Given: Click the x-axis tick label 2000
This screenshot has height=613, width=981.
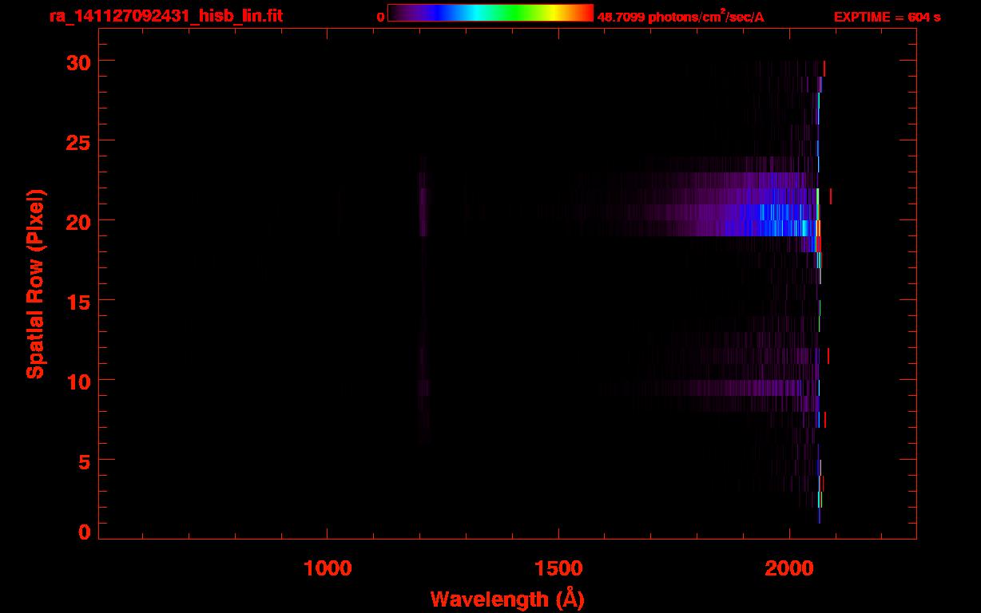Looking at the screenshot, I should (789, 568).
